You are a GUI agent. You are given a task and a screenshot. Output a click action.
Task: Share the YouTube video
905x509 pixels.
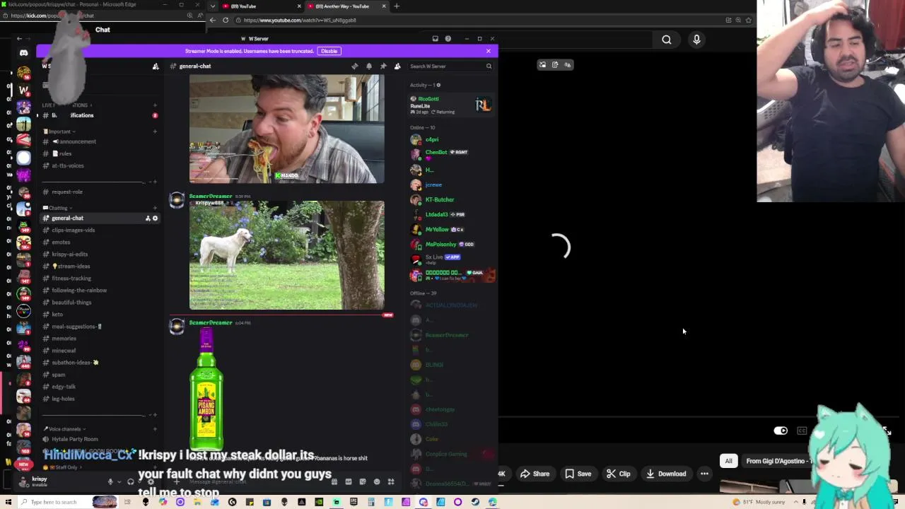[x=535, y=474]
